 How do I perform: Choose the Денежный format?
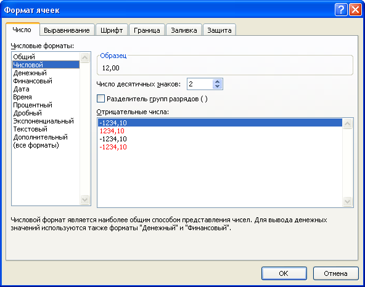pyautogui.click(x=46, y=73)
